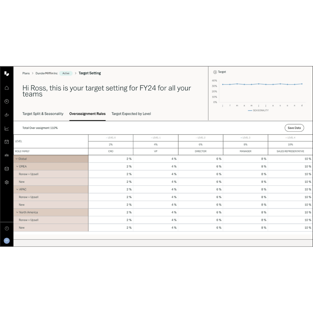Switch to Target Split & Seasonality tab
313x313 pixels.
click(43, 114)
